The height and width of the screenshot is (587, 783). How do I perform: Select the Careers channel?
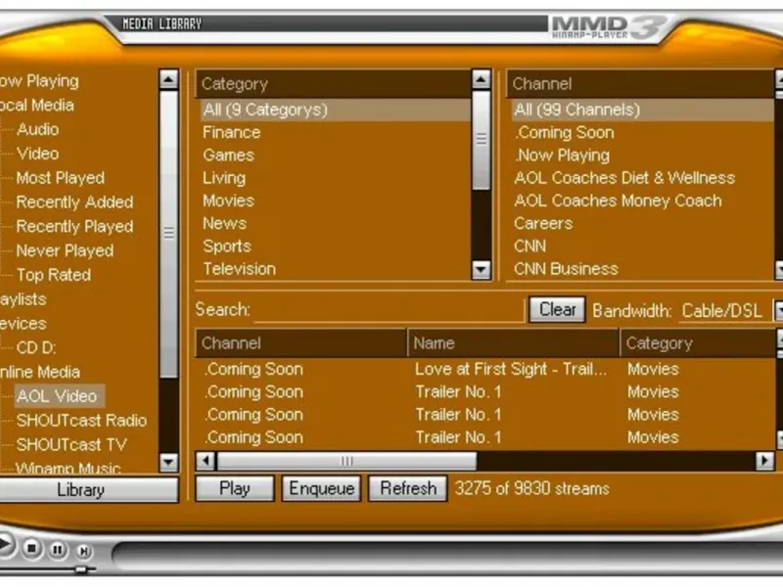[x=543, y=224]
